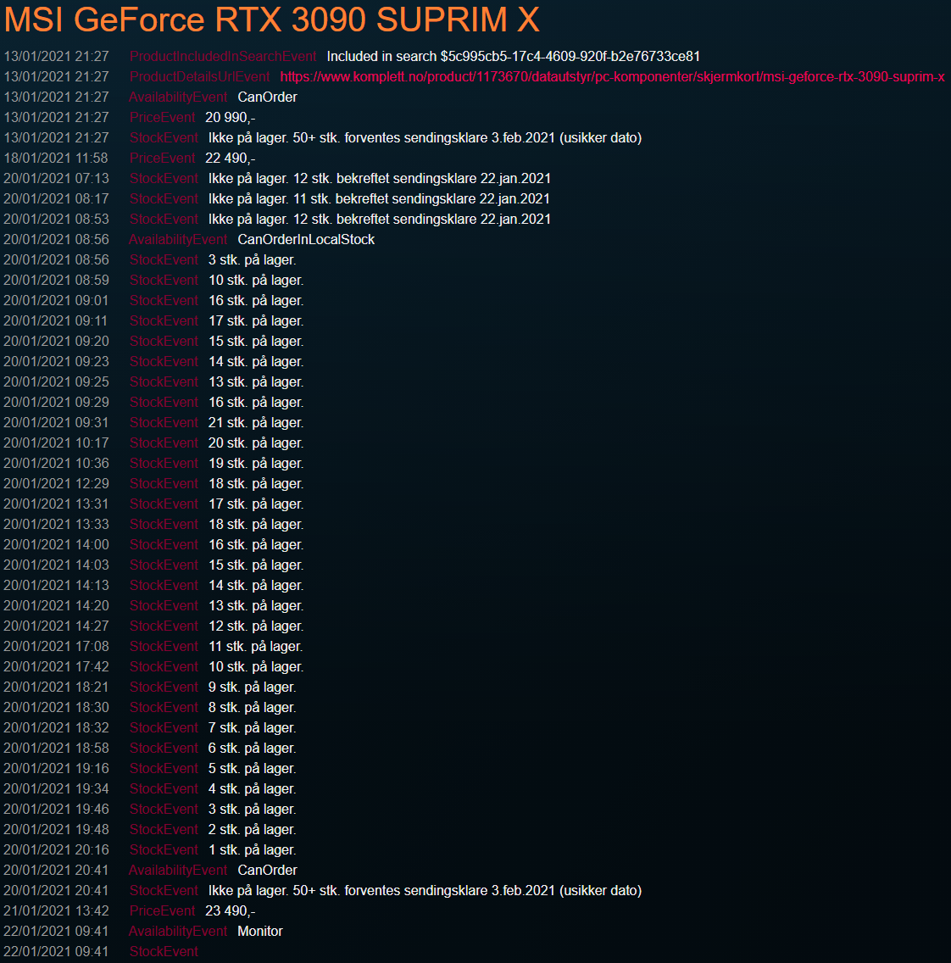Click the '4 stk. på lager.' entry
This screenshot has width=951, height=963.
coord(253,788)
